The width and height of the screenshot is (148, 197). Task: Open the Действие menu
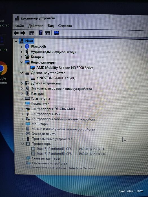coord(36,26)
